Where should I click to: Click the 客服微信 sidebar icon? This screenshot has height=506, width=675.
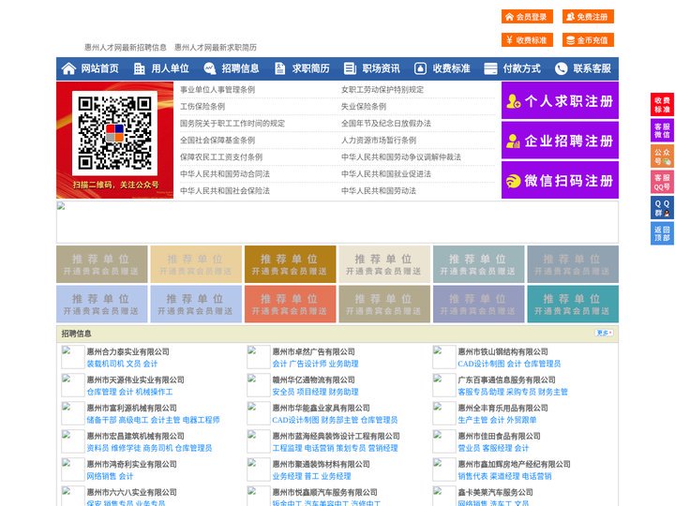662,130
